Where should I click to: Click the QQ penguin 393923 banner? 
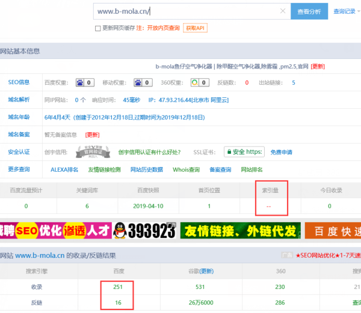point(145,231)
